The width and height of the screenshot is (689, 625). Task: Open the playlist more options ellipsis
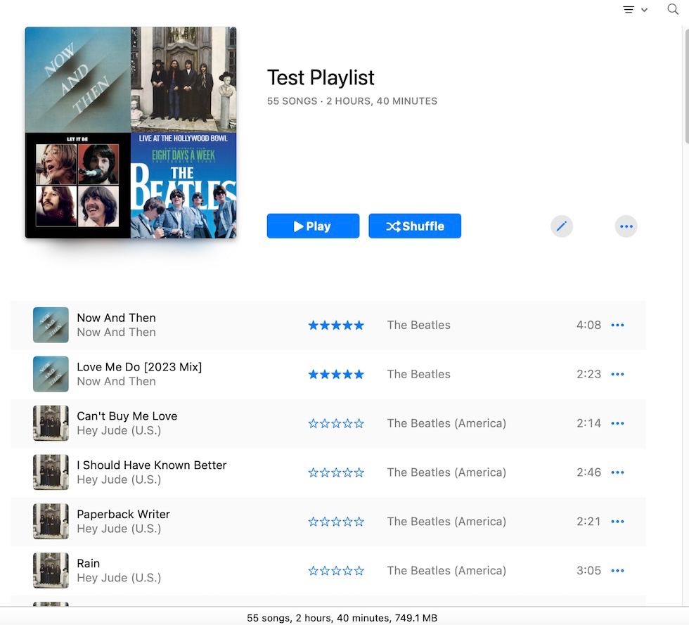point(626,226)
